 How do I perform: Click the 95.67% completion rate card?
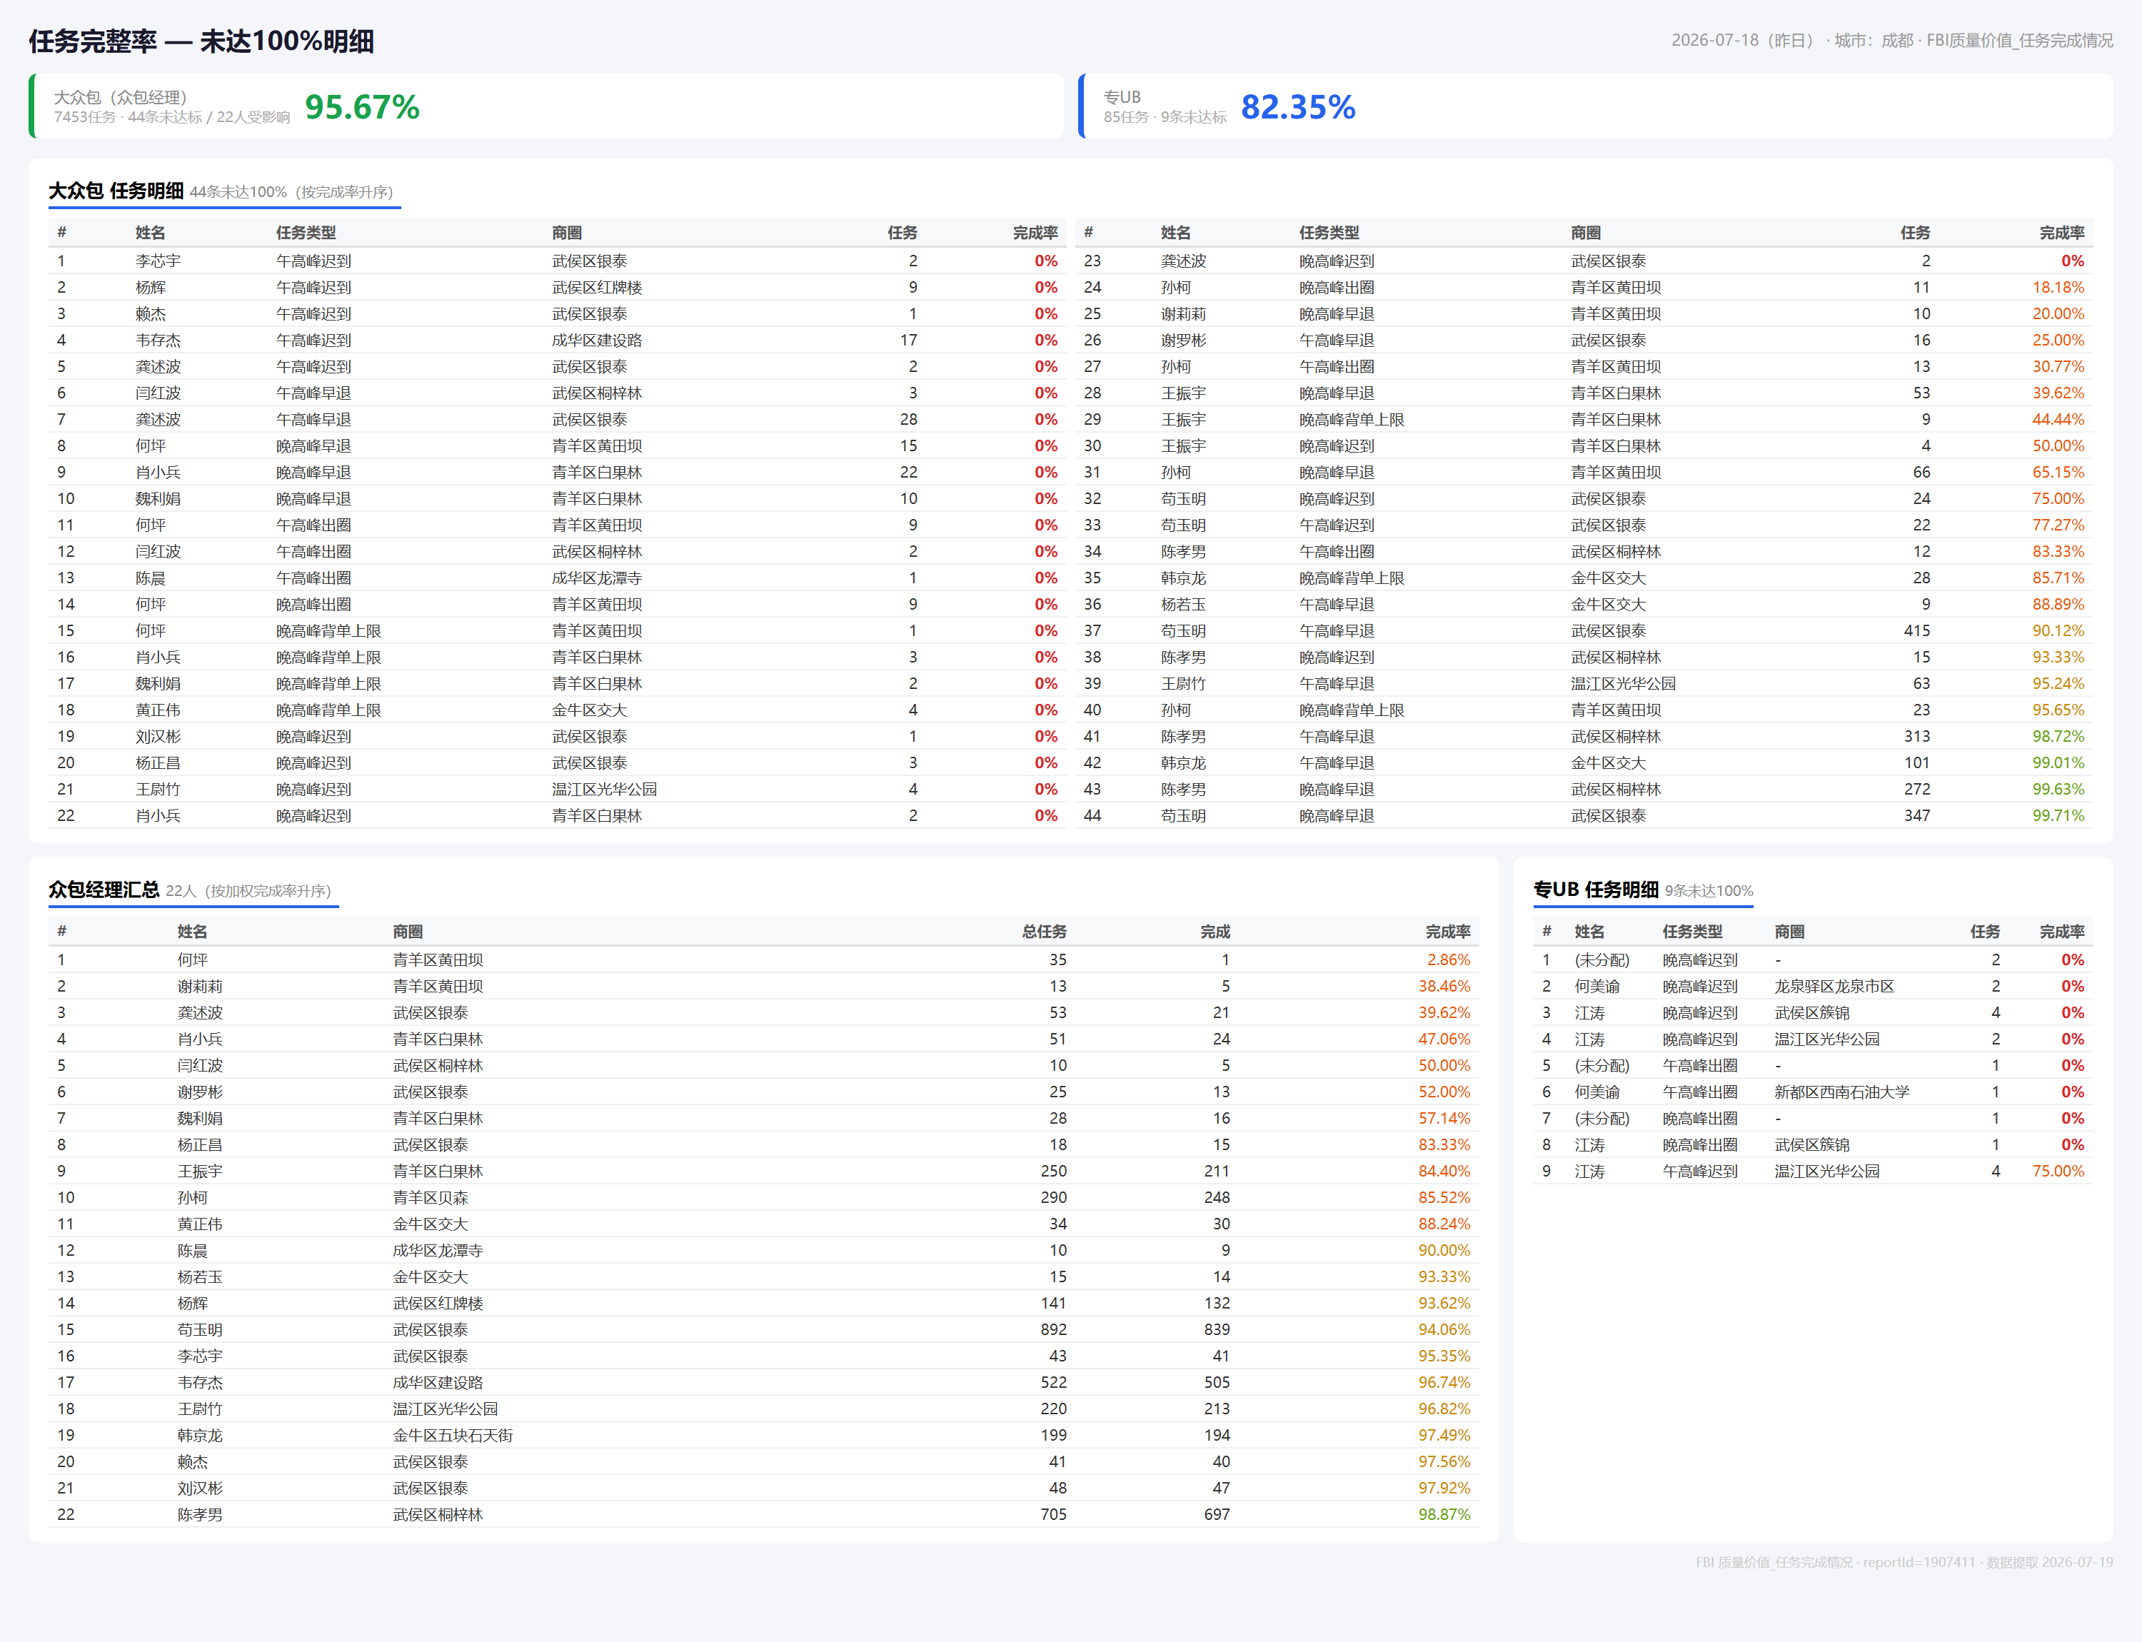tap(546, 106)
